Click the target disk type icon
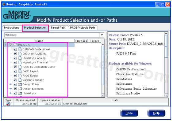Image resolution: width=173 pixels, height=121 pixels. tap(8, 104)
